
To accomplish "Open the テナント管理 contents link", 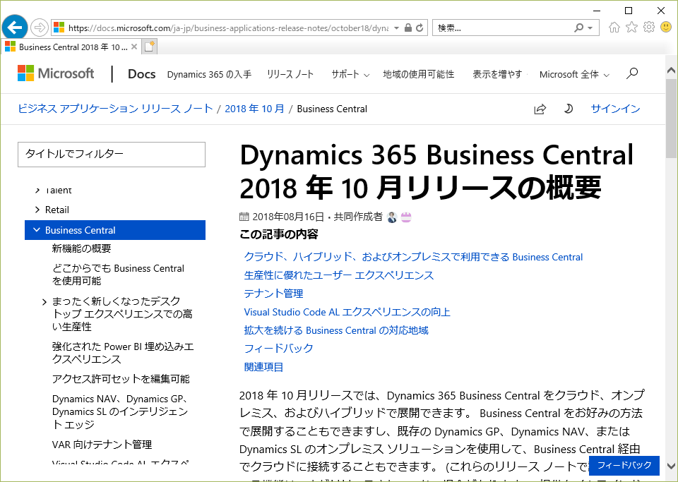I will pos(273,294).
